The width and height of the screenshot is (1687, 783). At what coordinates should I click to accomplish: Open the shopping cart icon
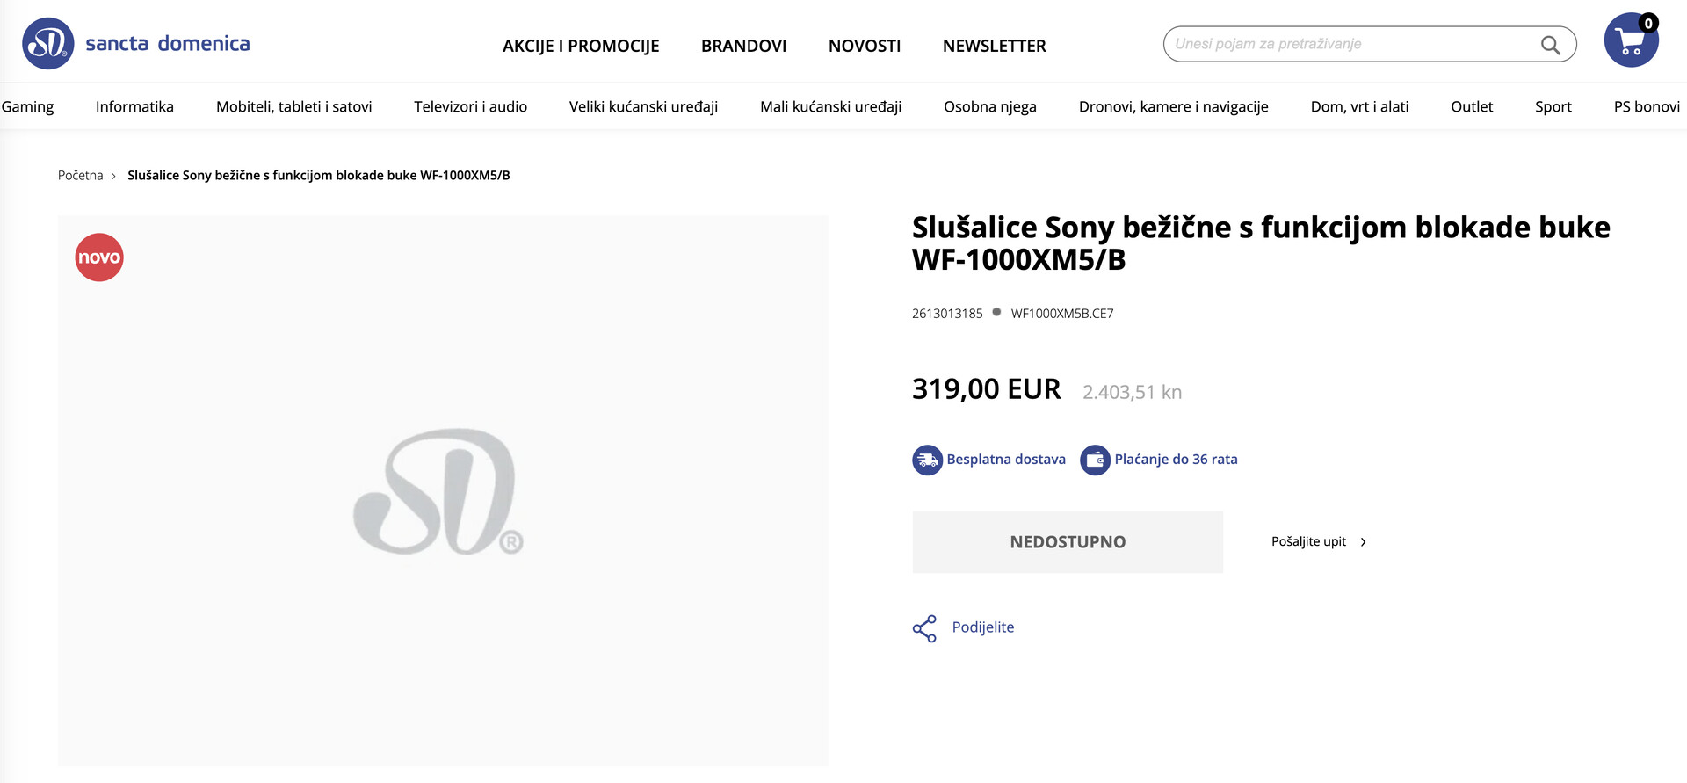1631,40
